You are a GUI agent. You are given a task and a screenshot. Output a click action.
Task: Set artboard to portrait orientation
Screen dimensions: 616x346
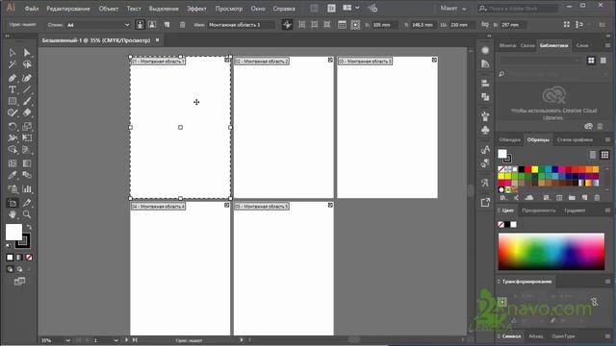140,25
